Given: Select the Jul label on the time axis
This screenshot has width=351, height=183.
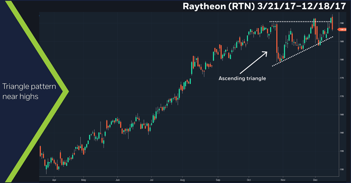Looking at the screenshot, I should (x=151, y=179).
